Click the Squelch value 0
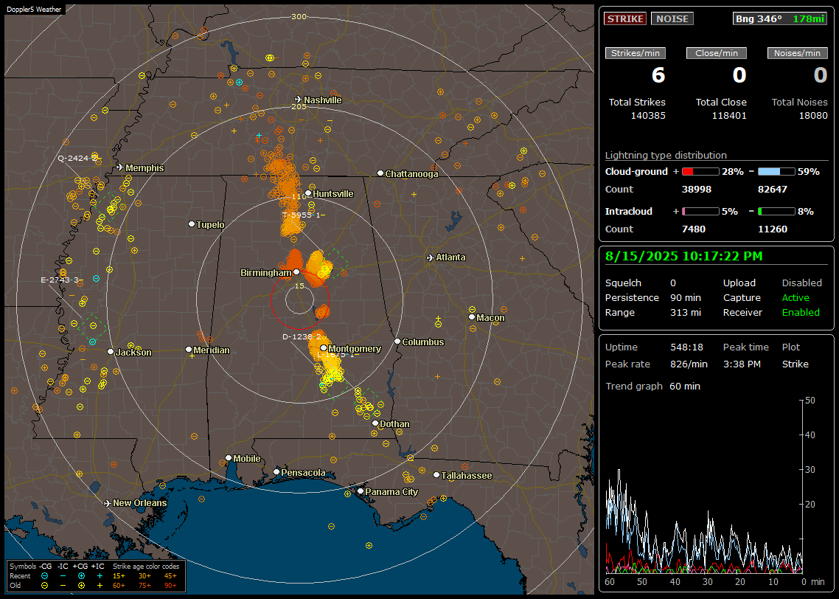This screenshot has height=599, width=839. tap(673, 283)
